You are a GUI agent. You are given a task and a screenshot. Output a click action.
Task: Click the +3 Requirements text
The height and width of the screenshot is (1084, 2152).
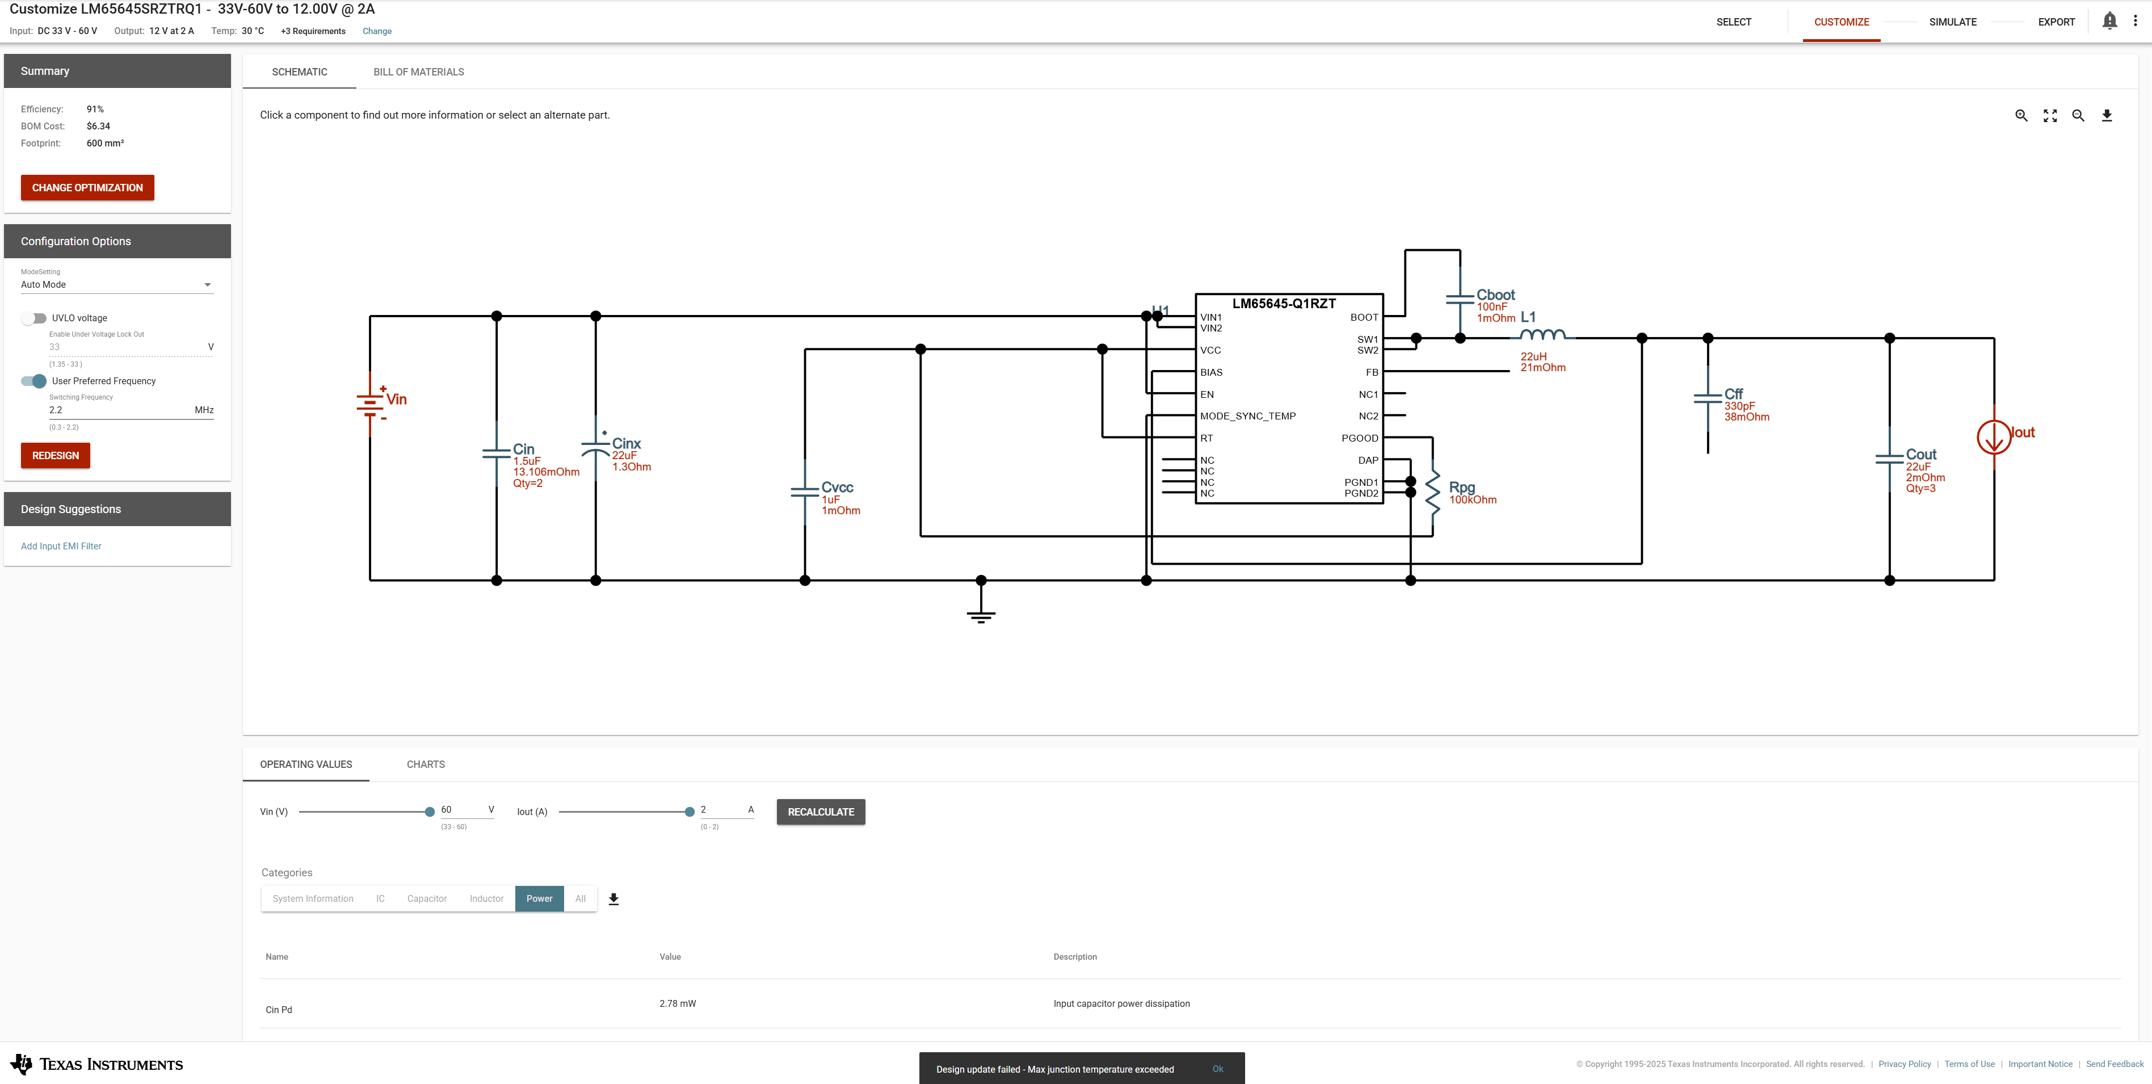pyautogui.click(x=313, y=31)
